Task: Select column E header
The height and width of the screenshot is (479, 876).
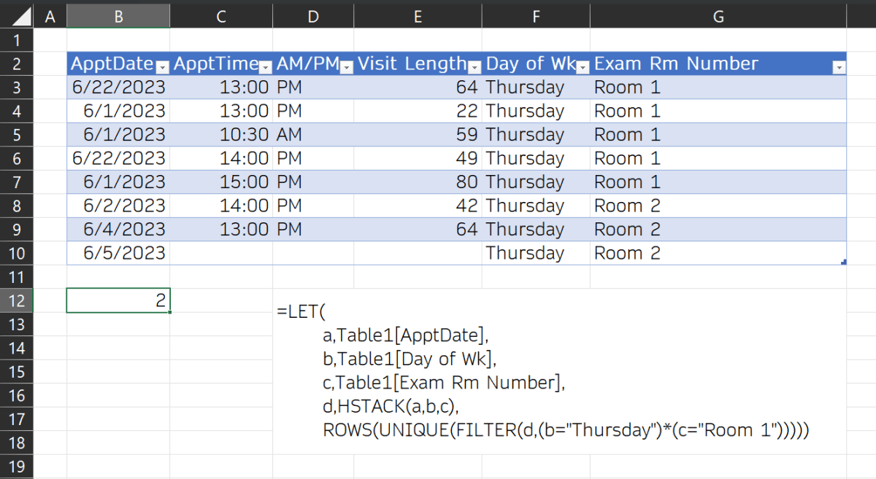Action: tap(418, 16)
